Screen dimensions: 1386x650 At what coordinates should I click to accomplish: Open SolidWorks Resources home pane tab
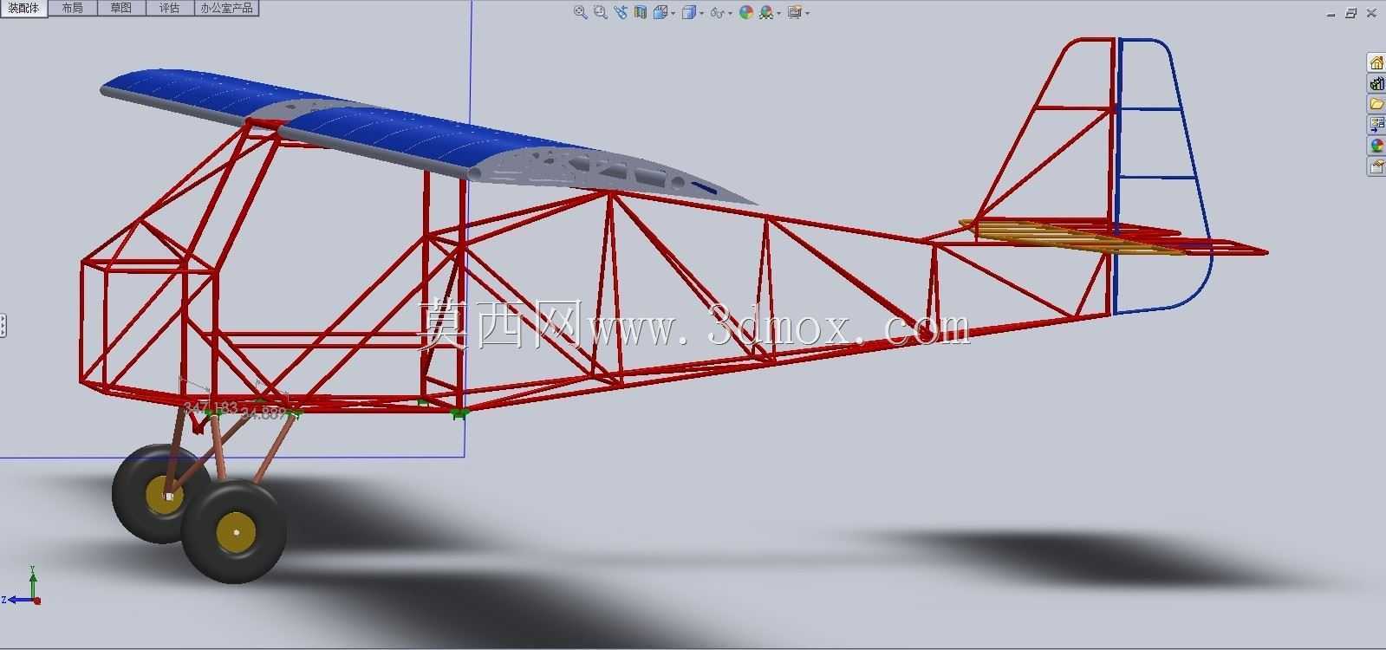[x=1376, y=62]
